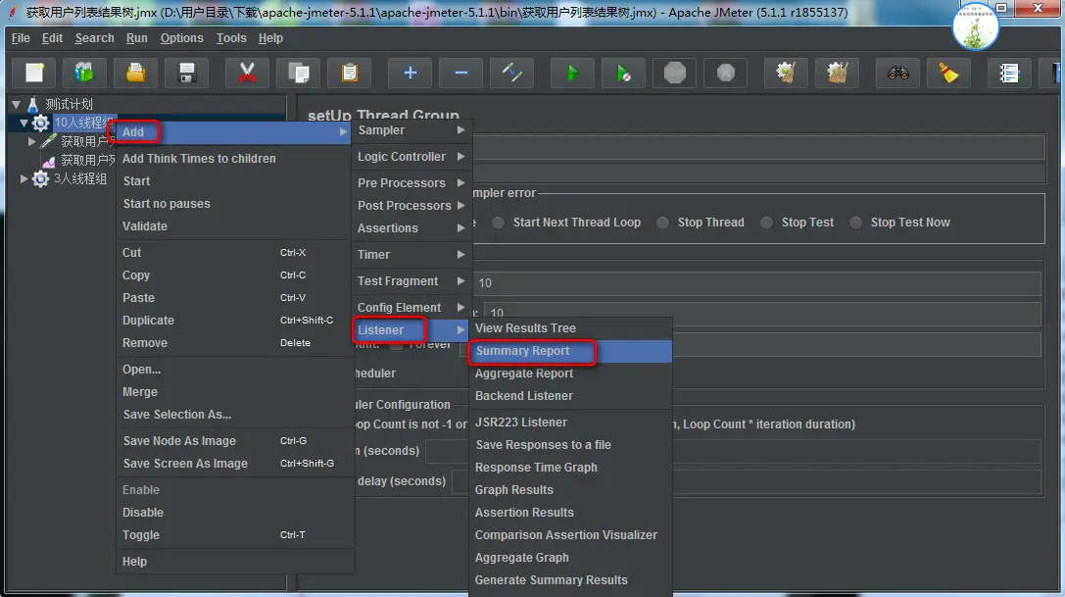Open the Function Helper list icon
Viewport: 1065px width, 597px height.
(x=1009, y=73)
